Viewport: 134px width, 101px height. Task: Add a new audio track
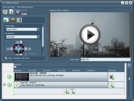pos(67,91)
